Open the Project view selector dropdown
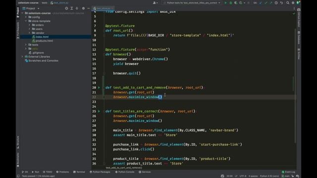 click(31, 8)
